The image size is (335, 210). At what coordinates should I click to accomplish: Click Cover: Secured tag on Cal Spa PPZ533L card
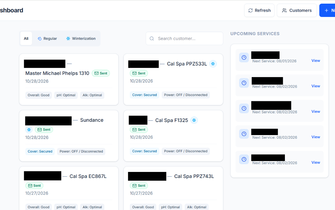pos(145,95)
